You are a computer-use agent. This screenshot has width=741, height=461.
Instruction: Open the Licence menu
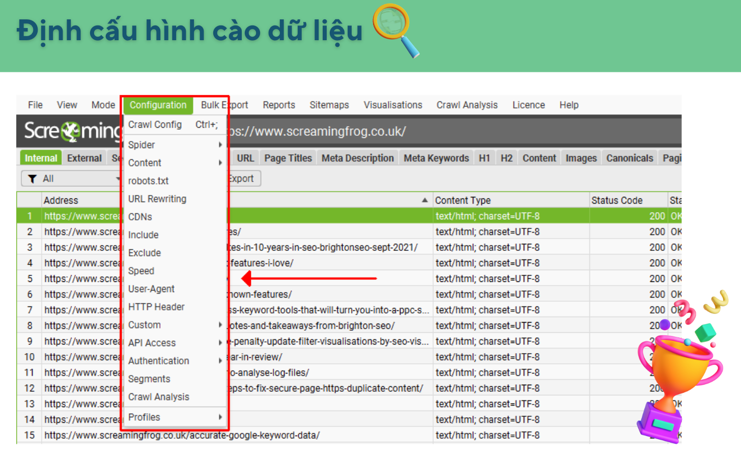529,105
